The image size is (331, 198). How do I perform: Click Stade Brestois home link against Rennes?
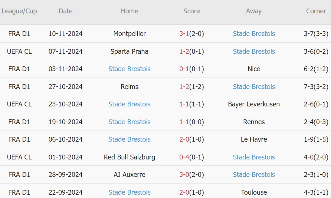[130, 122]
